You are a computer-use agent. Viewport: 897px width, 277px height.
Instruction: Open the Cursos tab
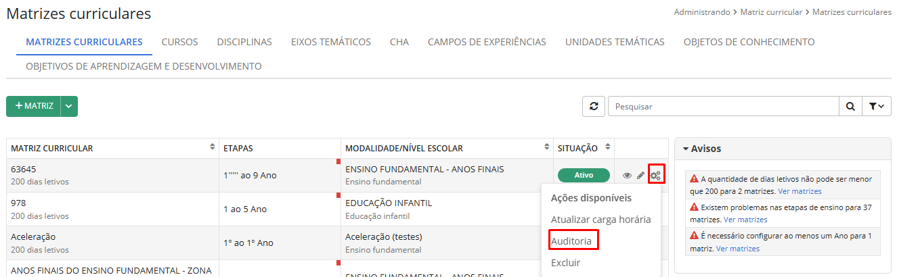click(x=179, y=42)
